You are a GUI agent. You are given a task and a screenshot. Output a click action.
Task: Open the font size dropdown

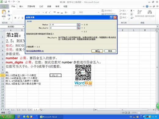[43, 13]
